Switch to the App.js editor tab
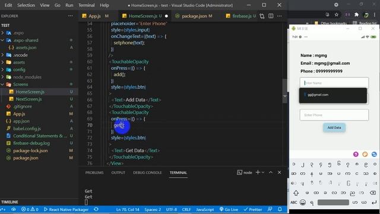380x214 pixels. click(95, 16)
